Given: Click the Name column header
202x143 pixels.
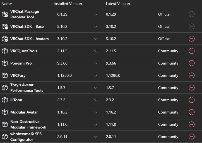Looking at the screenshot, I should click(7, 4).
